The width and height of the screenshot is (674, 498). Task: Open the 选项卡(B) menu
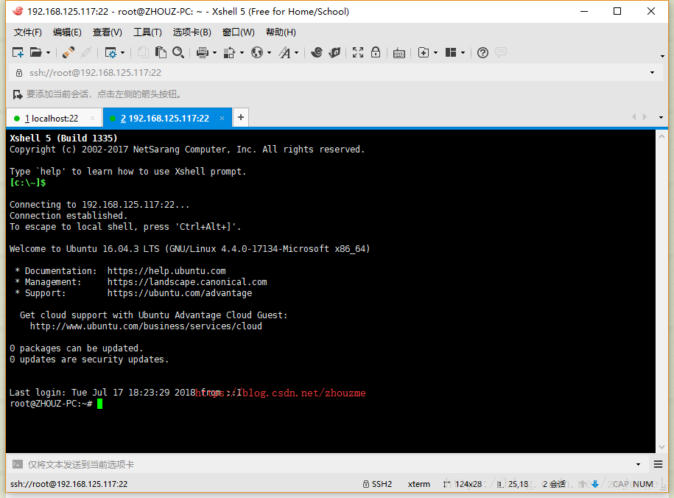click(x=192, y=32)
